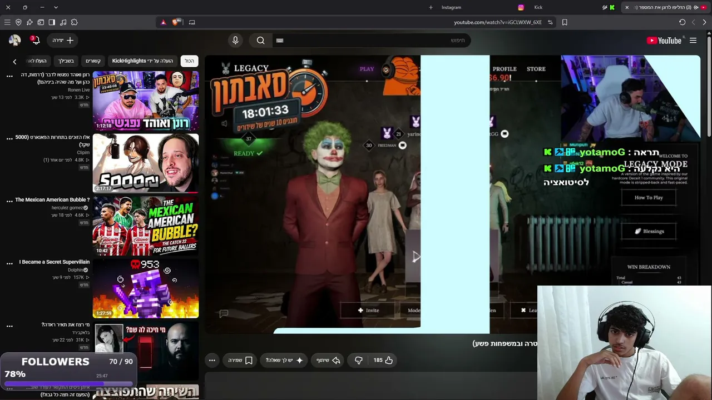
Task: Click the title 'The Mexican American Bubble ?'
Action: tap(52, 199)
